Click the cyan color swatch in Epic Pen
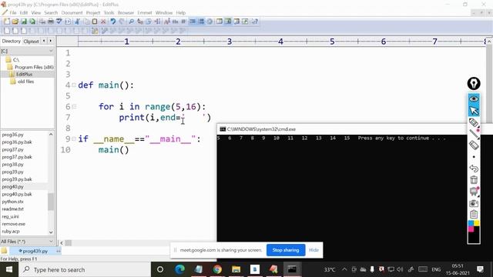 (471, 223)
